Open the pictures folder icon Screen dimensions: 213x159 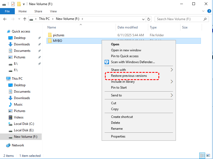coord(50,35)
